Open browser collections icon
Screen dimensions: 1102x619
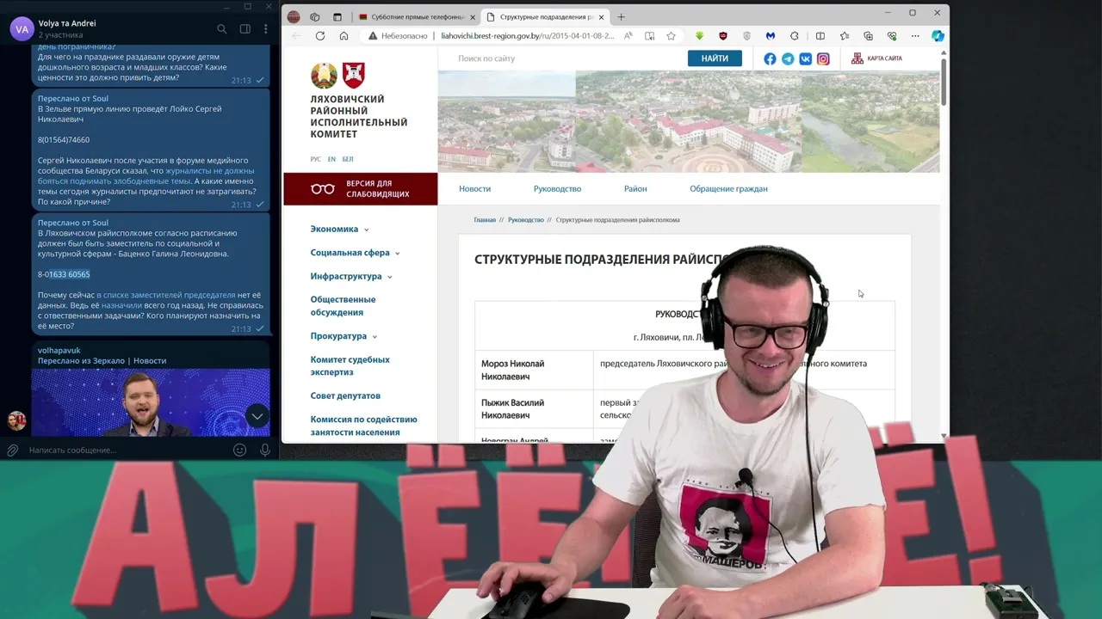[x=868, y=36]
